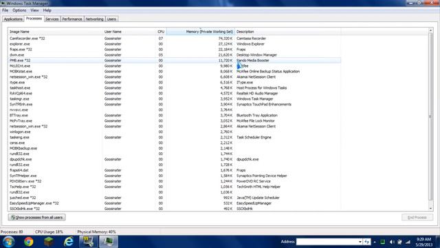Select the TscHelp.exe *32 process
The image size is (440, 248).
click(x=175, y=187)
